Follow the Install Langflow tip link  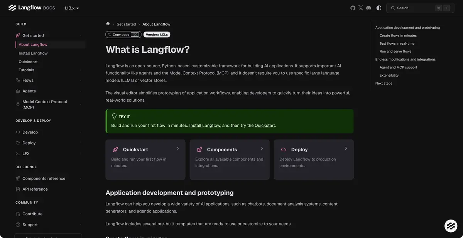click(205, 126)
